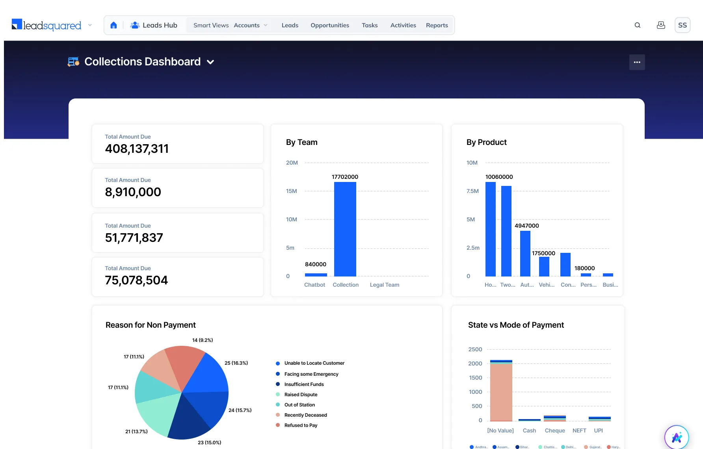Click the download inbox icon

tap(661, 25)
